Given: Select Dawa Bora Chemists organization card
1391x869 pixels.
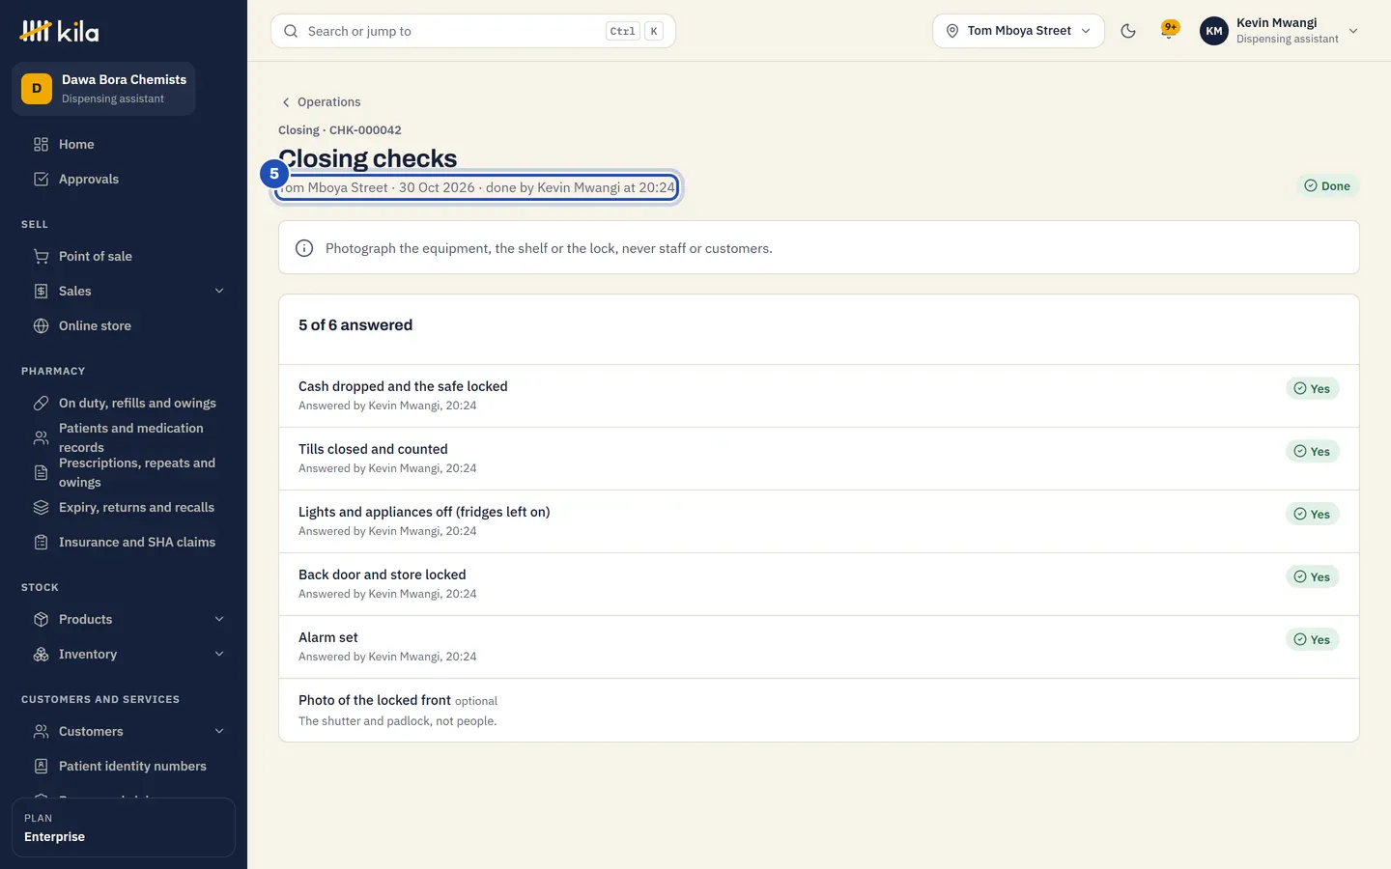Looking at the screenshot, I should click(103, 89).
